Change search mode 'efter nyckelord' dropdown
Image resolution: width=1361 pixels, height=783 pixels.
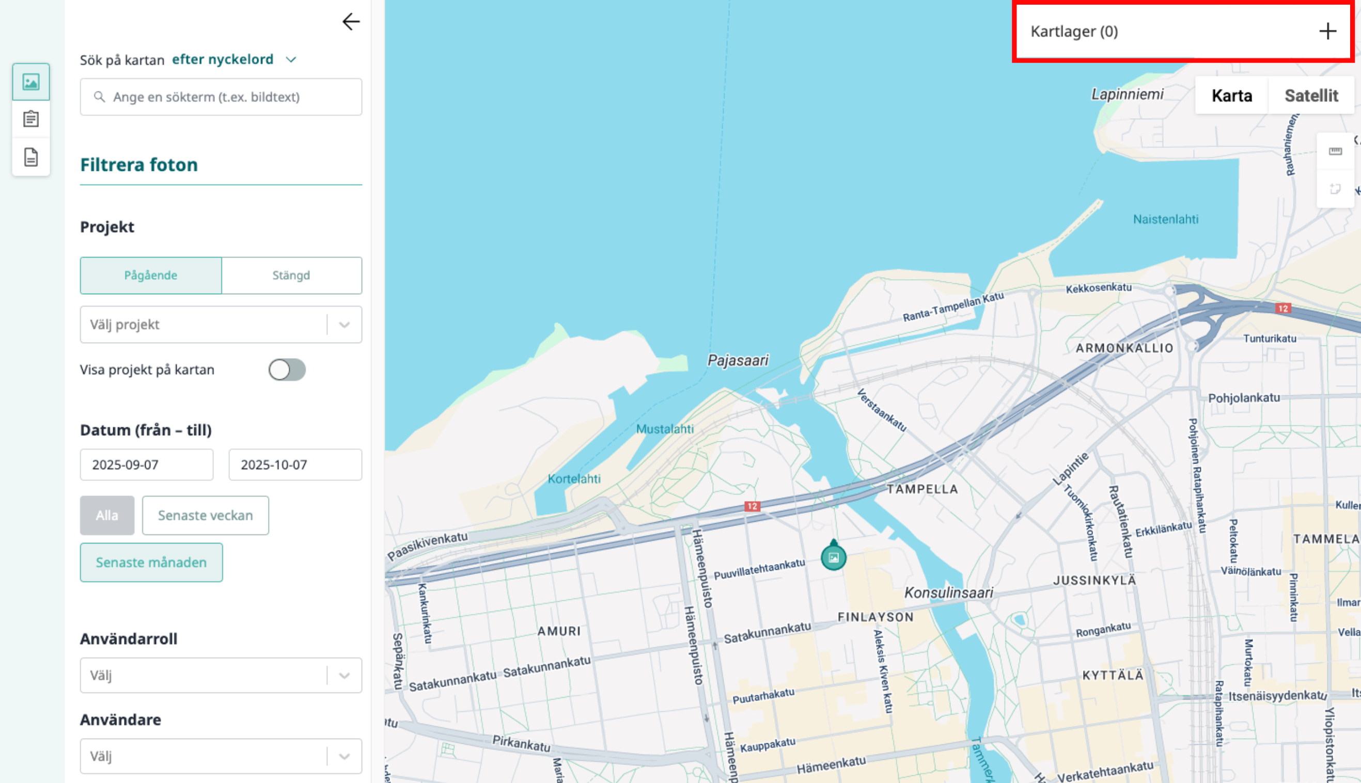tap(233, 59)
